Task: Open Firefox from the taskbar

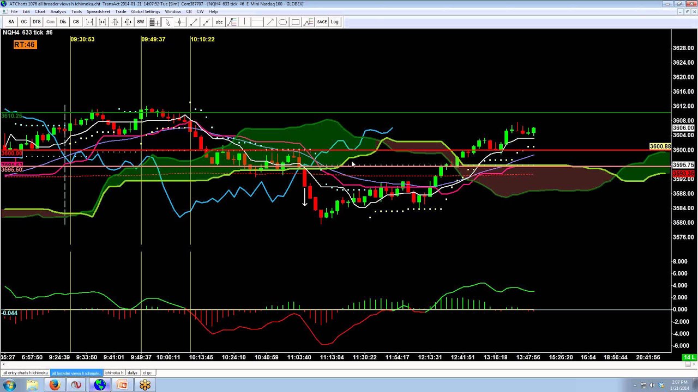Action: [55, 385]
